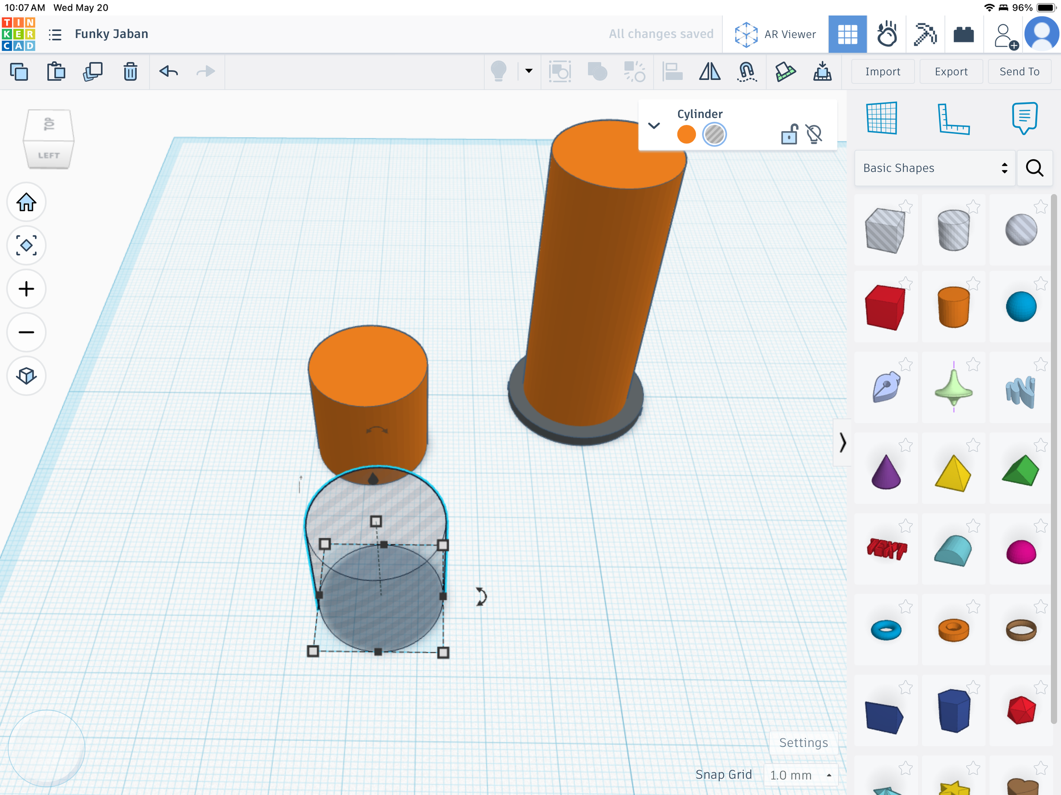Screen dimensions: 1061x795
Task: Click the TOP face of view cube
Action: [x=49, y=124]
